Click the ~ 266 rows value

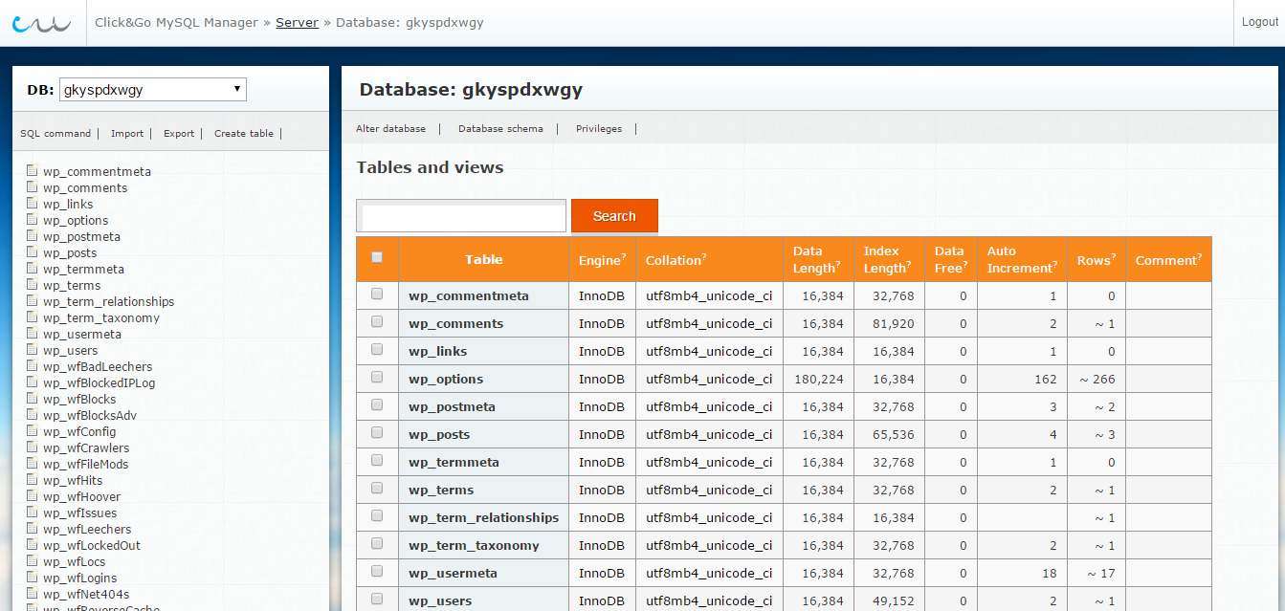(x=1097, y=379)
